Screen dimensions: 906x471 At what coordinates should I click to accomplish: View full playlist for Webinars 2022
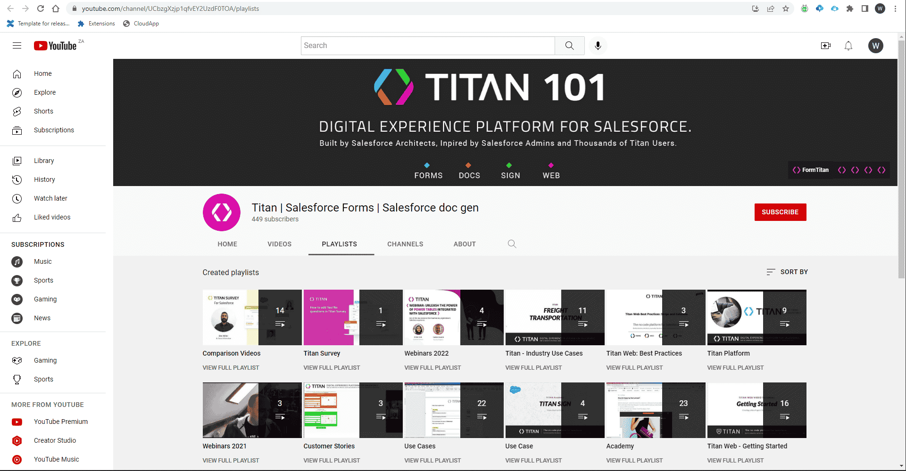click(x=433, y=368)
